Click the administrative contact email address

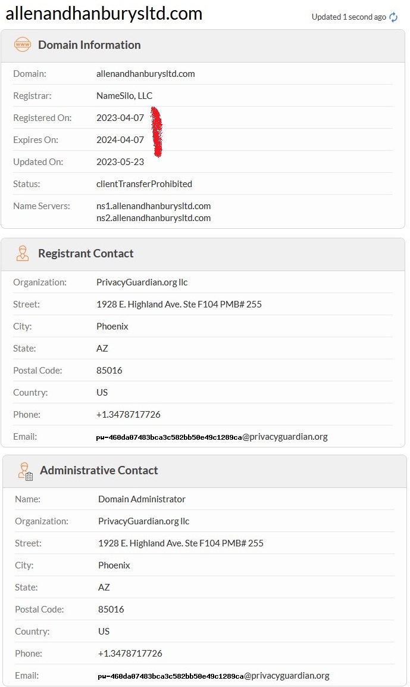point(214,676)
